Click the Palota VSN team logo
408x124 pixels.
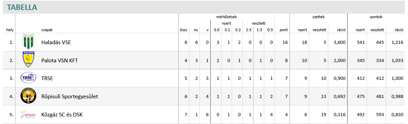click(x=28, y=60)
